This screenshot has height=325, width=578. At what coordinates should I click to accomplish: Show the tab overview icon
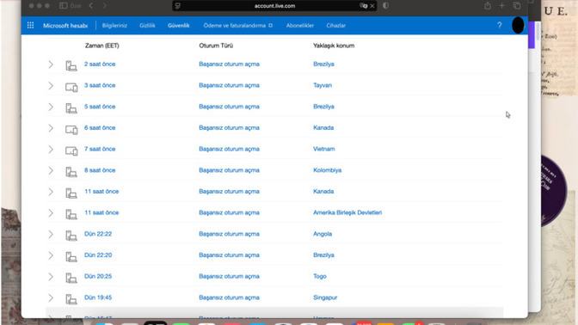point(517,5)
